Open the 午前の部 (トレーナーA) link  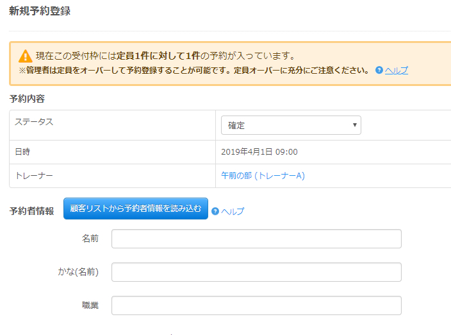(x=263, y=175)
